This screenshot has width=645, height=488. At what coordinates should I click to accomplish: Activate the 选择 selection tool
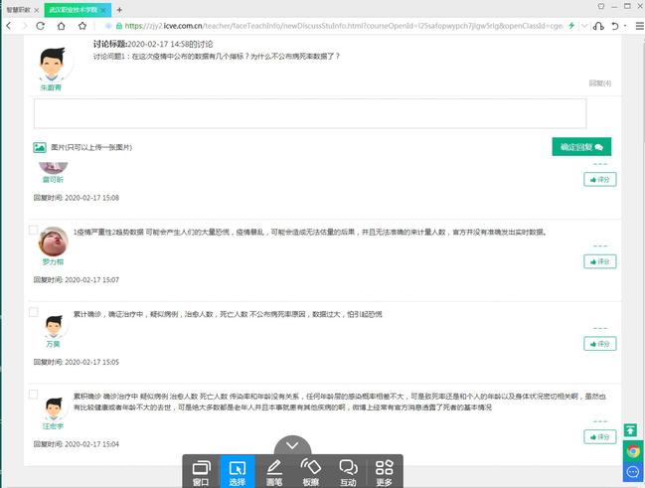[237, 471]
